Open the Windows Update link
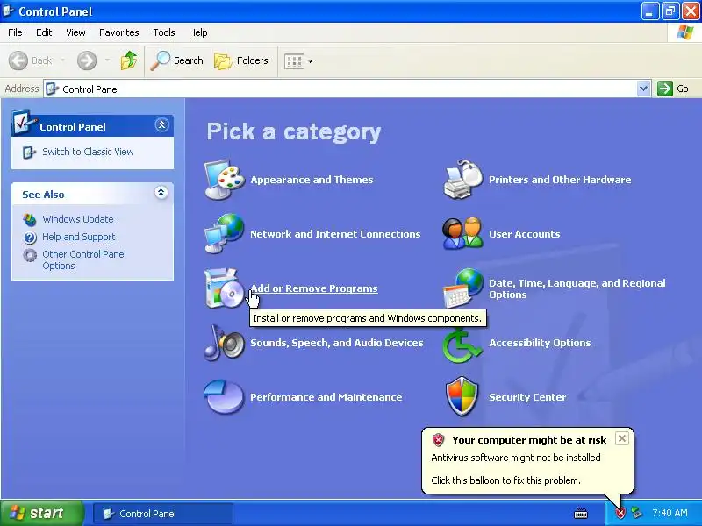702x526 pixels. [x=78, y=219]
